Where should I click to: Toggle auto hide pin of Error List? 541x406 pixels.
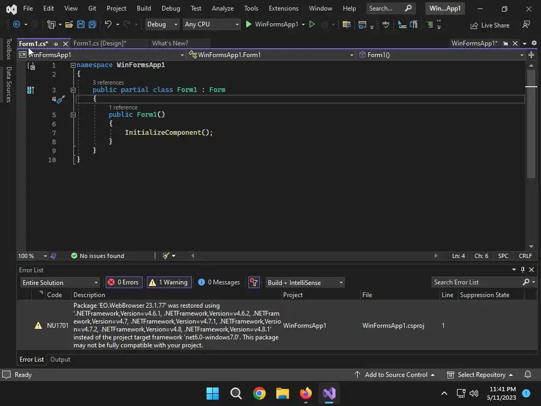coord(523,270)
